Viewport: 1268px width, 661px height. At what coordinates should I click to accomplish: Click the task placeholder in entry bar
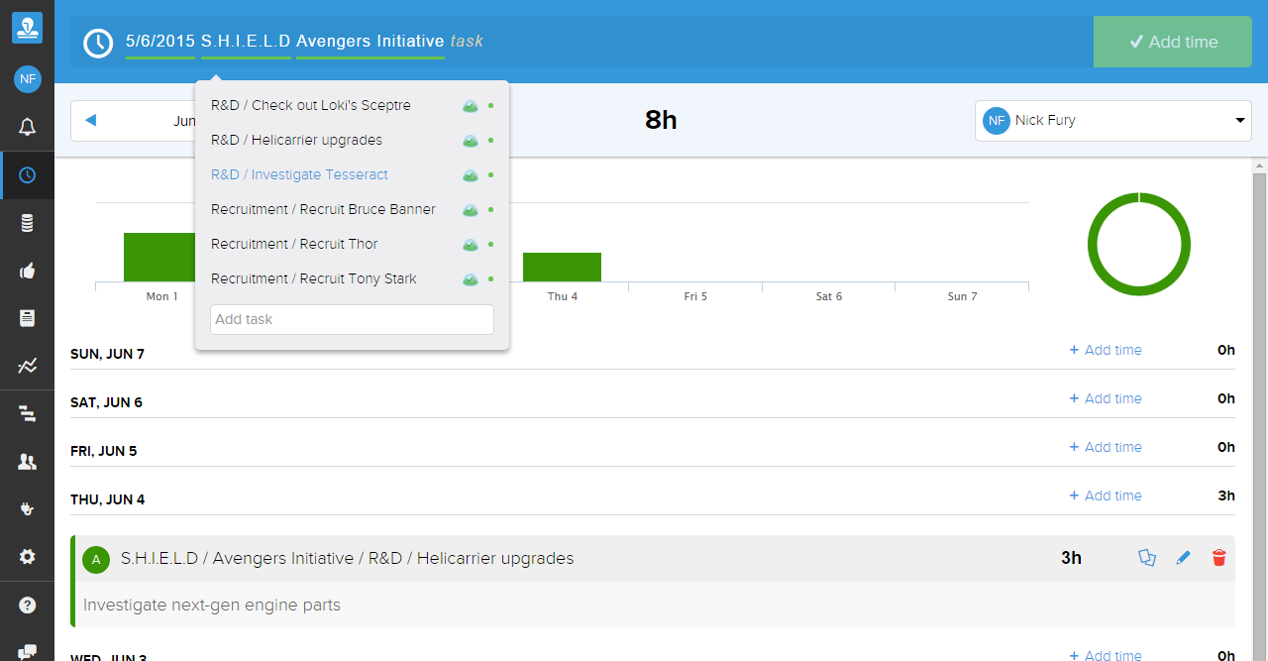(467, 42)
